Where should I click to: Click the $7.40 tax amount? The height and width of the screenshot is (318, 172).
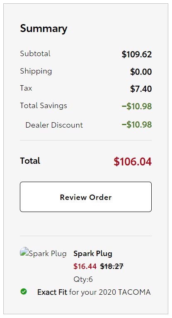[141, 89]
